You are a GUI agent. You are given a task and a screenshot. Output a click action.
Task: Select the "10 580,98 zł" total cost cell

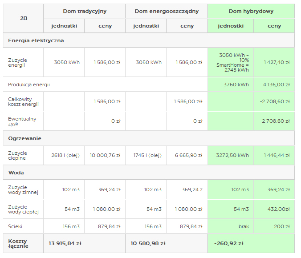pyautogui.click(x=147, y=243)
